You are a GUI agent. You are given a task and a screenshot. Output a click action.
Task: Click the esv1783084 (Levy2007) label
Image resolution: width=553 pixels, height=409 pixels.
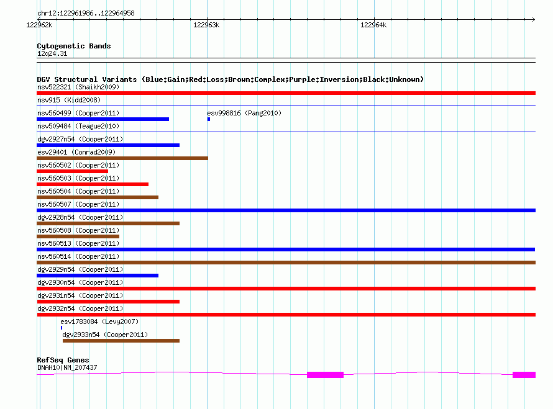tap(99, 321)
